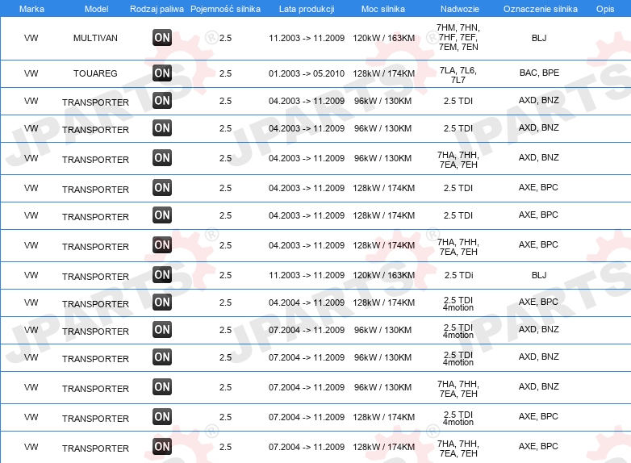The height and width of the screenshot is (463, 631).
Task: Click ON icon in 07.2004 128kW 4motion row
Action: point(162,417)
